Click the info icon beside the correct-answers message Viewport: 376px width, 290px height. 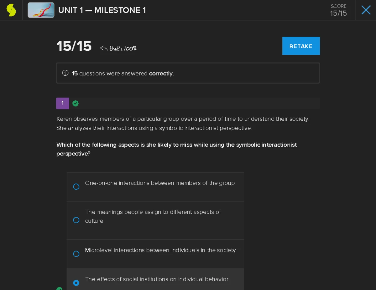pyautogui.click(x=65, y=73)
